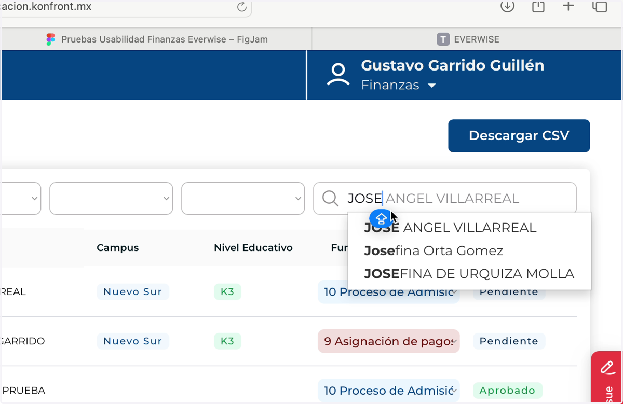Click the GARRIDO name cell
The image size is (623, 404).
pos(23,341)
